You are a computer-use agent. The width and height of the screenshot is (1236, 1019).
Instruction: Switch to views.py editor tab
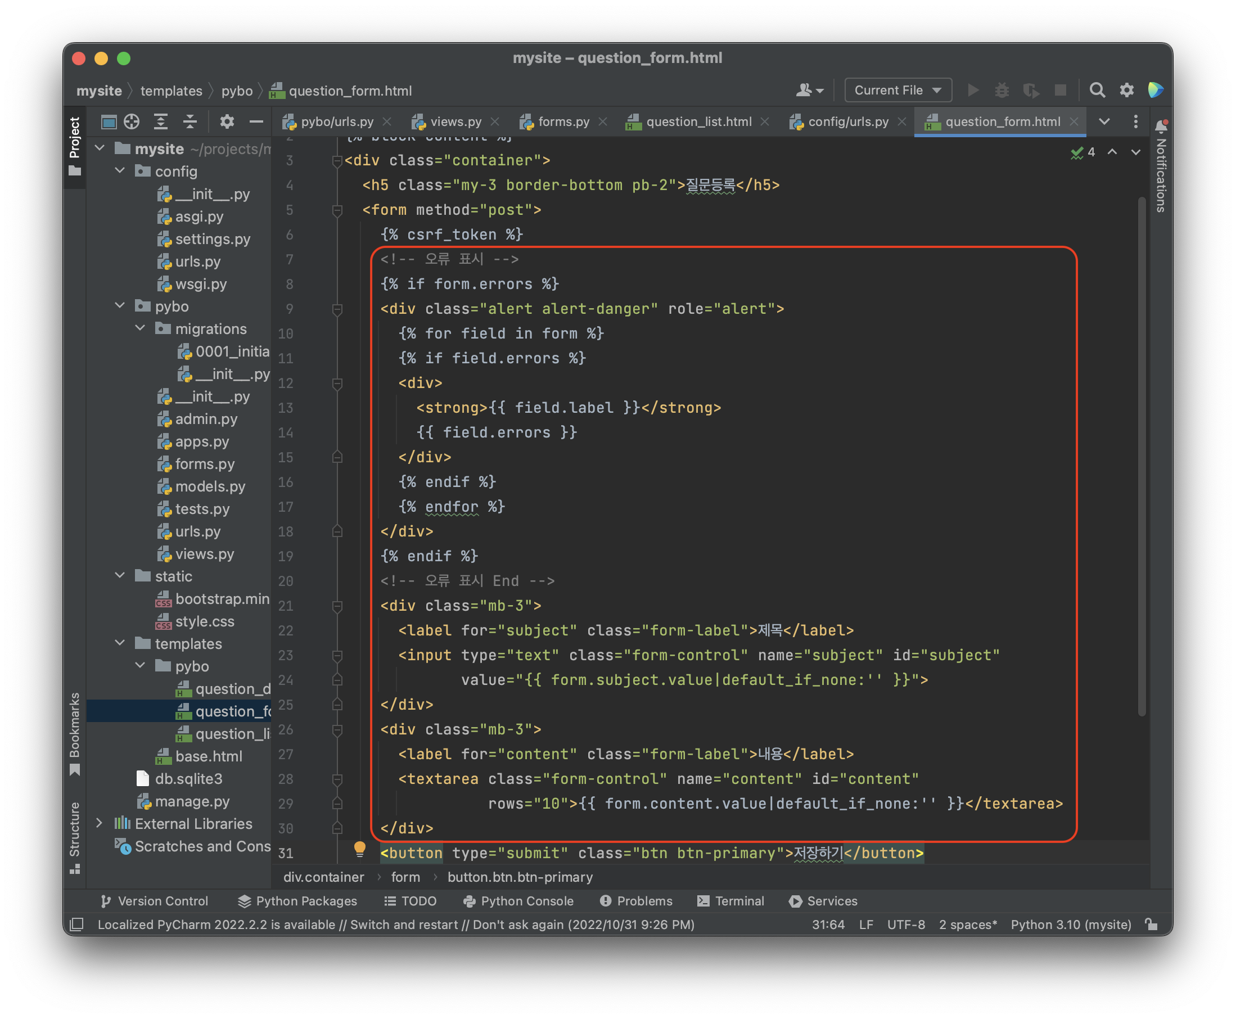tap(455, 121)
